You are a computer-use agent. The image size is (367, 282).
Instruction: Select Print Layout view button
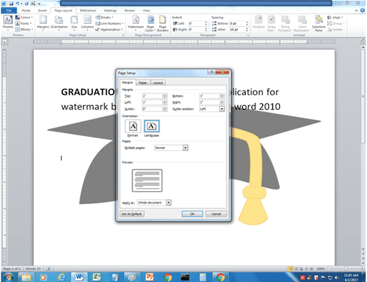(x=291, y=268)
